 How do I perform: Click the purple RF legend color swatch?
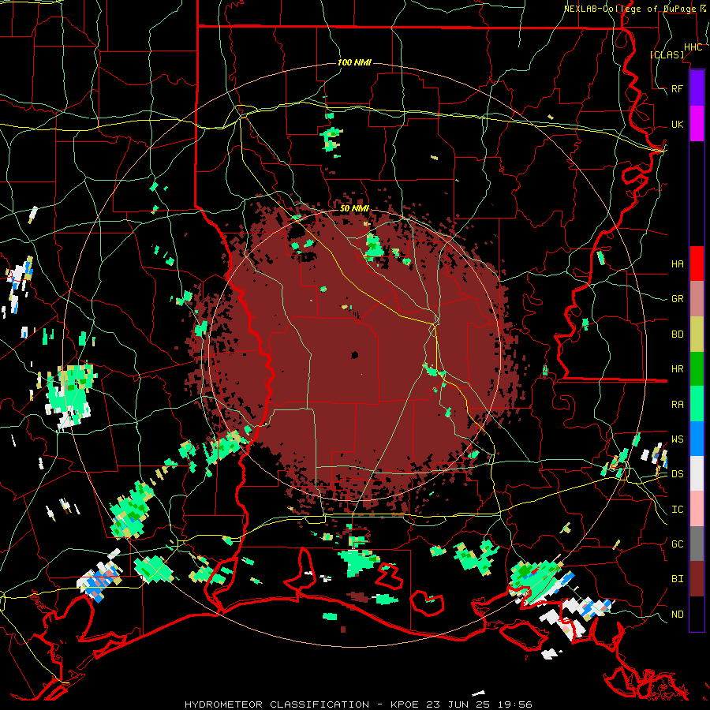(x=697, y=88)
